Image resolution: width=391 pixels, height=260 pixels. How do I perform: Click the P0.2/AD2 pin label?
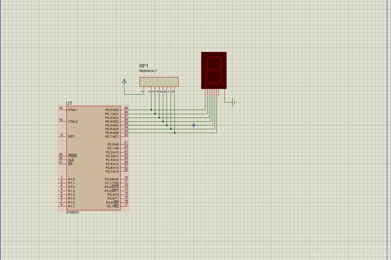click(112, 118)
